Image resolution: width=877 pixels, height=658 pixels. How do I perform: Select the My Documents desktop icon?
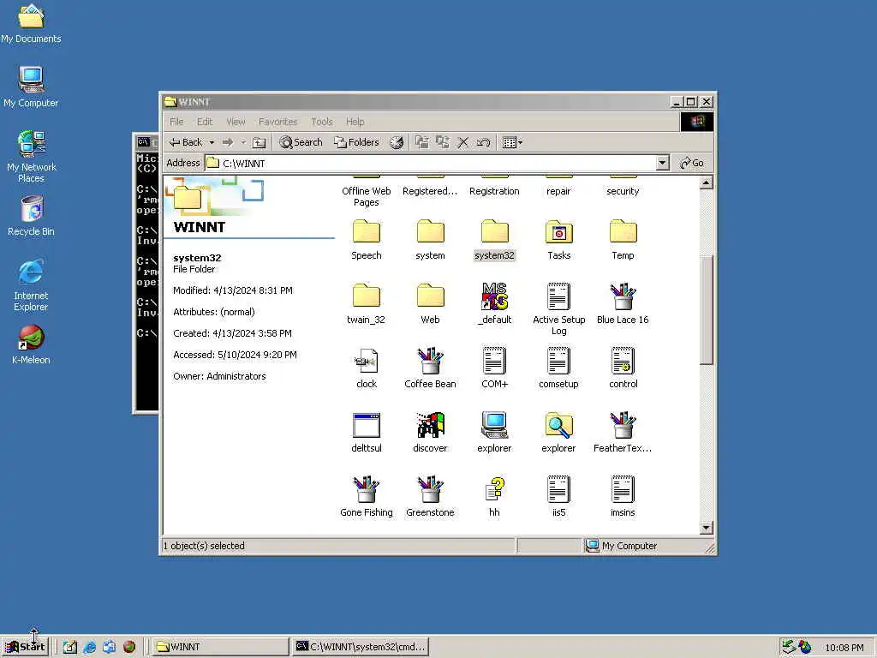32,24
